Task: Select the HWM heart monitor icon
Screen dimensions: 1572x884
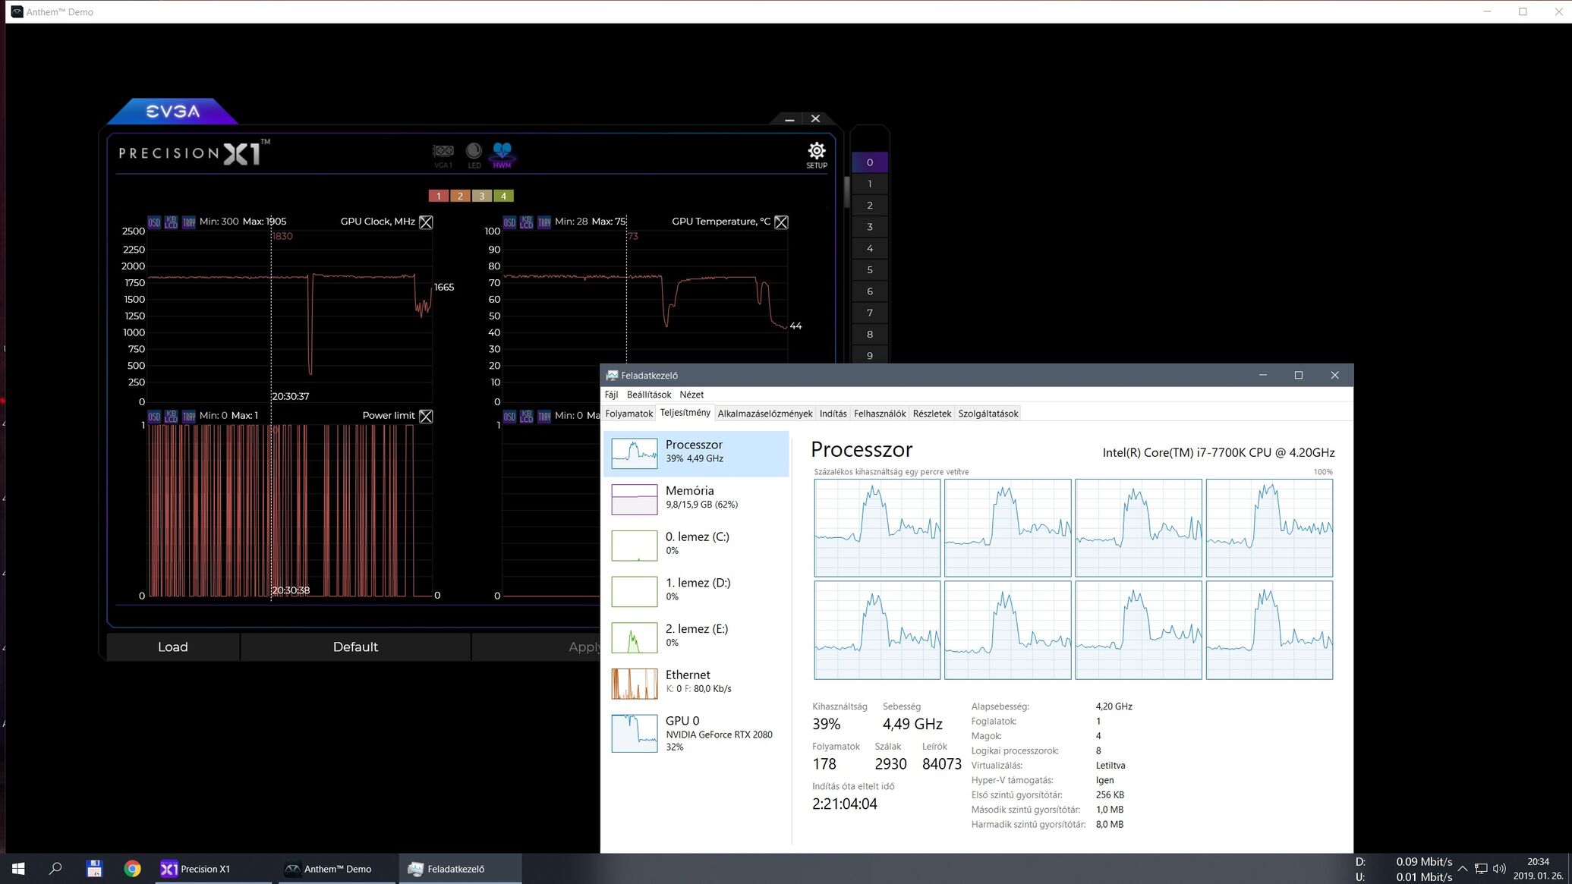Action: coord(502,155)
